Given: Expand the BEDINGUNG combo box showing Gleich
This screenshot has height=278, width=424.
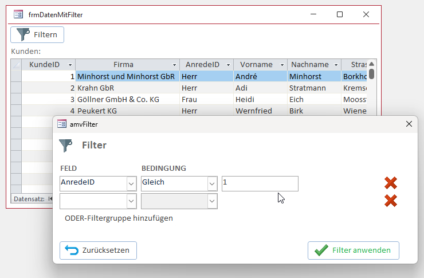Looking at the screenshot, I should (x=212, y=184).
